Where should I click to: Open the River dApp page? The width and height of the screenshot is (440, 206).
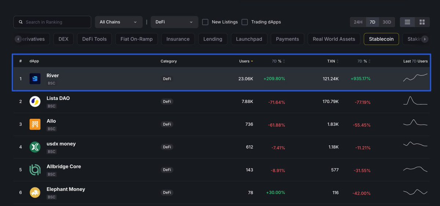click(x=52, y=75)
